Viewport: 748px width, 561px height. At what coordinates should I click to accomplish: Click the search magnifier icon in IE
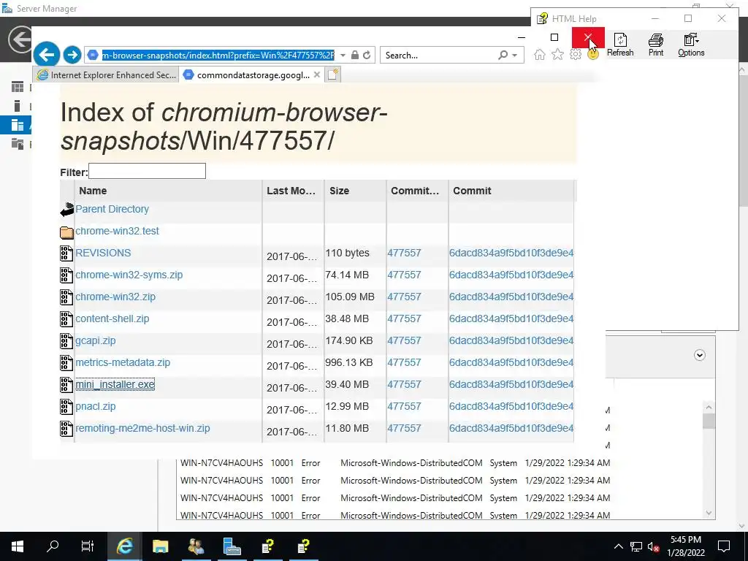[x=503, y=56]
